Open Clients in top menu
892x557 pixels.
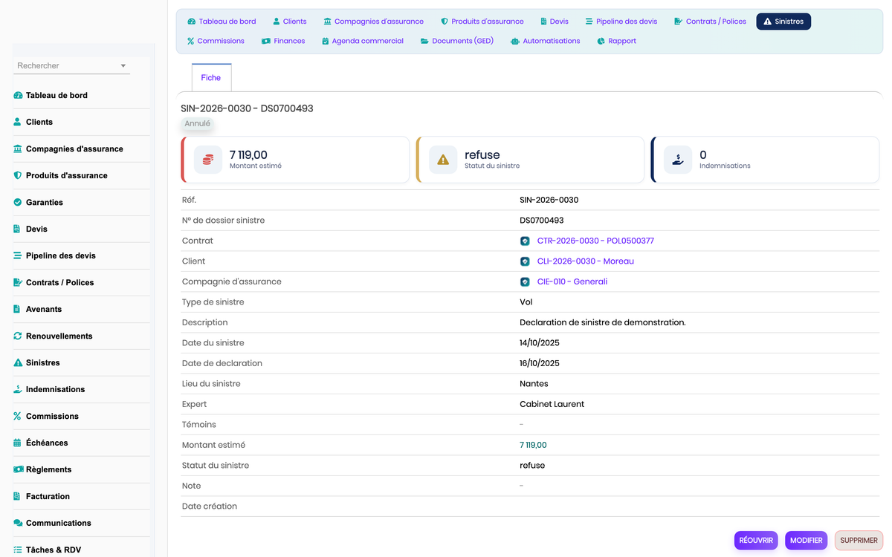[x=289, y=22]
